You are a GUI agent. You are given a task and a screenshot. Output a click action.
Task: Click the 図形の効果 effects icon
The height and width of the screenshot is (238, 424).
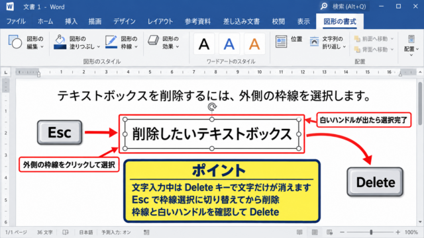tap(153, 40)
